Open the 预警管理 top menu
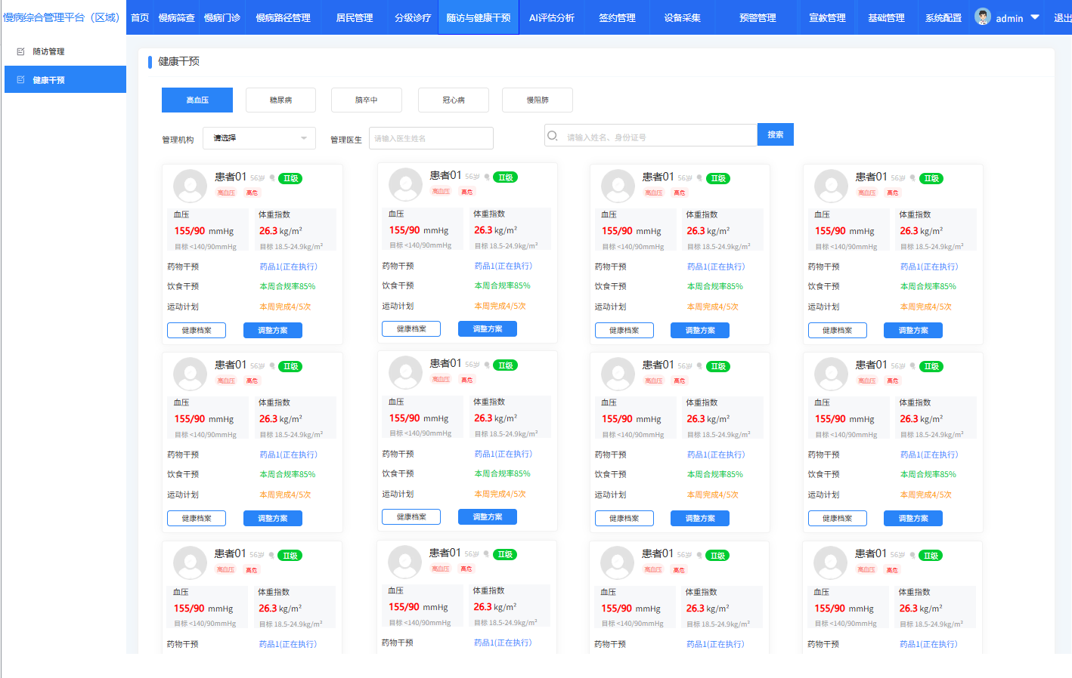 757,17
